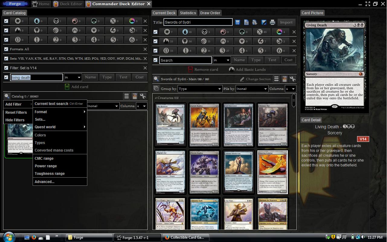Choose Current text search menu item

[60, 103]
